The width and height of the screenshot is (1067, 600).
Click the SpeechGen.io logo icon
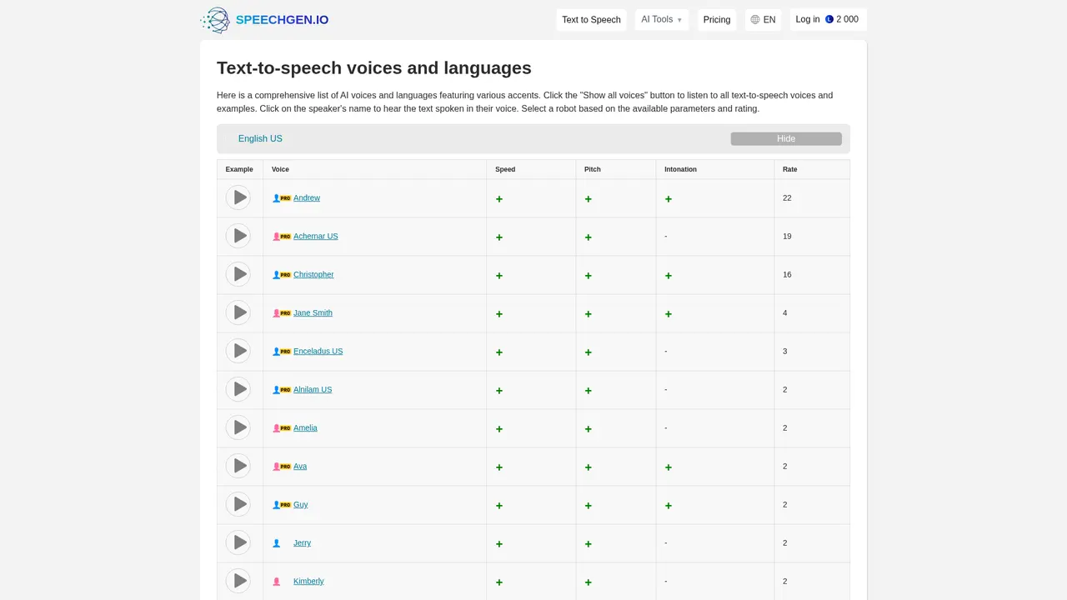[215, 20]
